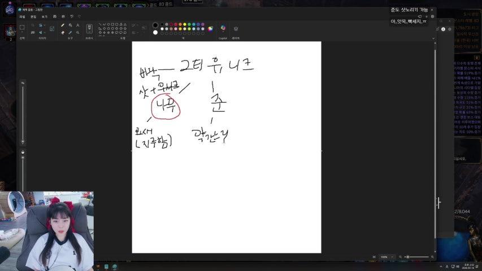Expand the Rotate options arrow
The image size is (482, 271).
click(44, 25)
